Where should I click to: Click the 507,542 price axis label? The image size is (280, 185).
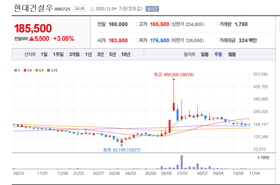261,74
